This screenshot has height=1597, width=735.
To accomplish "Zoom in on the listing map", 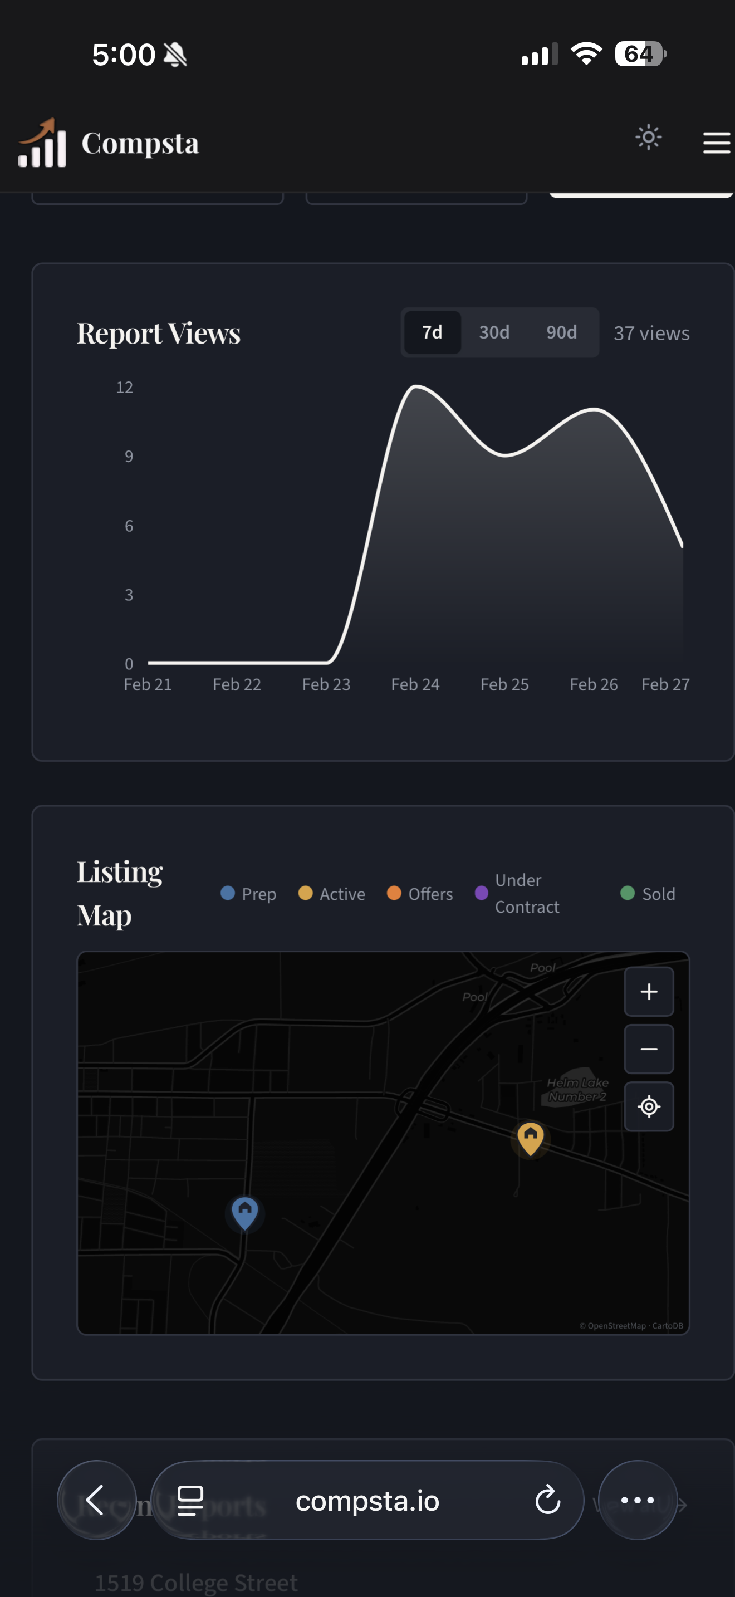I will [649, 991].
